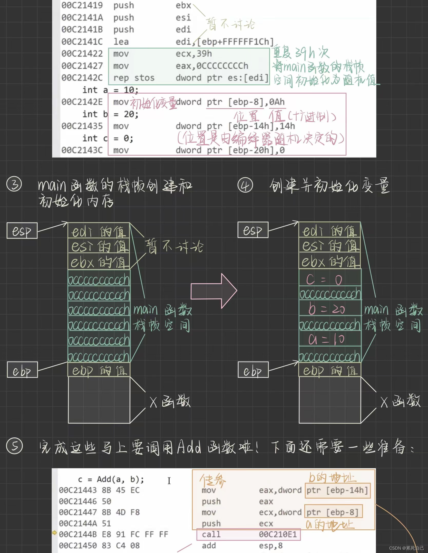428x553 pixels.
Task: Select the 'ebx' operand of the push instruction
Action: (x=183, y=5)
